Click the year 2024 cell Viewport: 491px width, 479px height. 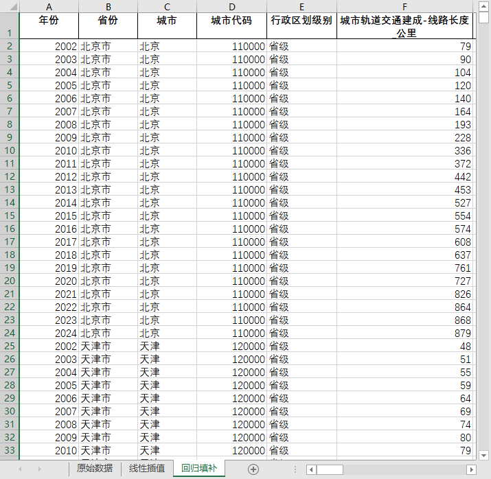pos(49,333)
